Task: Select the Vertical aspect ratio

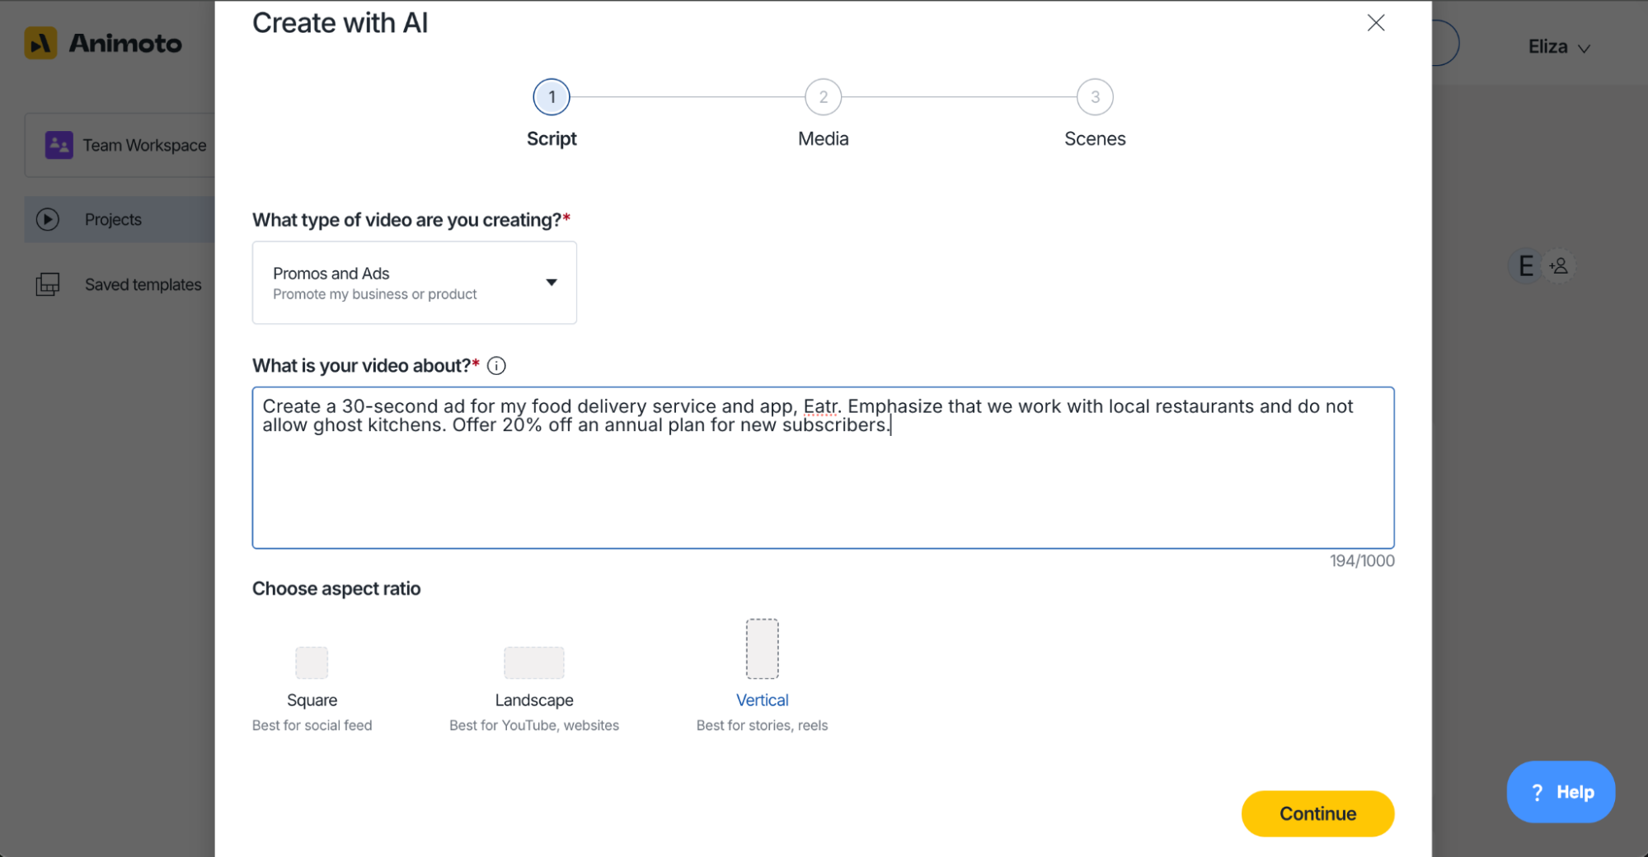Action: click(762, 649)
